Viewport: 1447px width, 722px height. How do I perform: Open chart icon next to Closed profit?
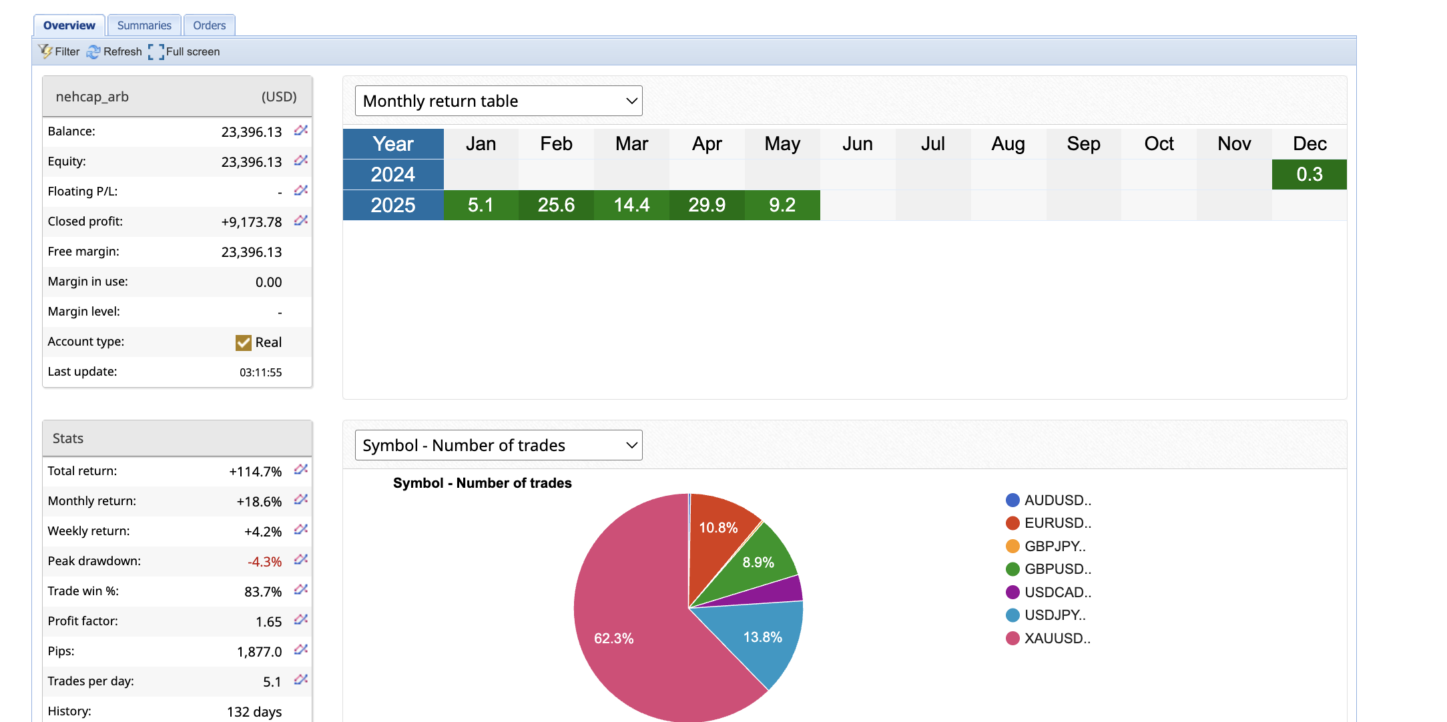pos(301,220)
